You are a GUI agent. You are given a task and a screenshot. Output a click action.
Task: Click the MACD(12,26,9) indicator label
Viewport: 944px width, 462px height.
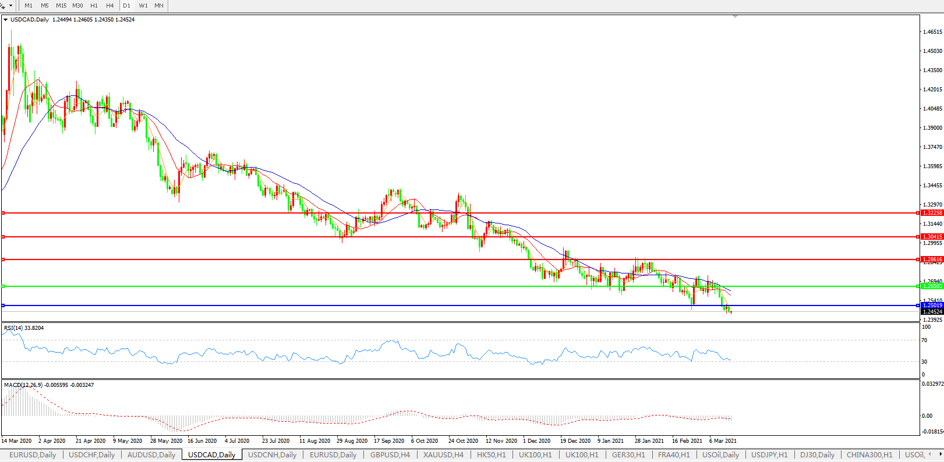23,385
